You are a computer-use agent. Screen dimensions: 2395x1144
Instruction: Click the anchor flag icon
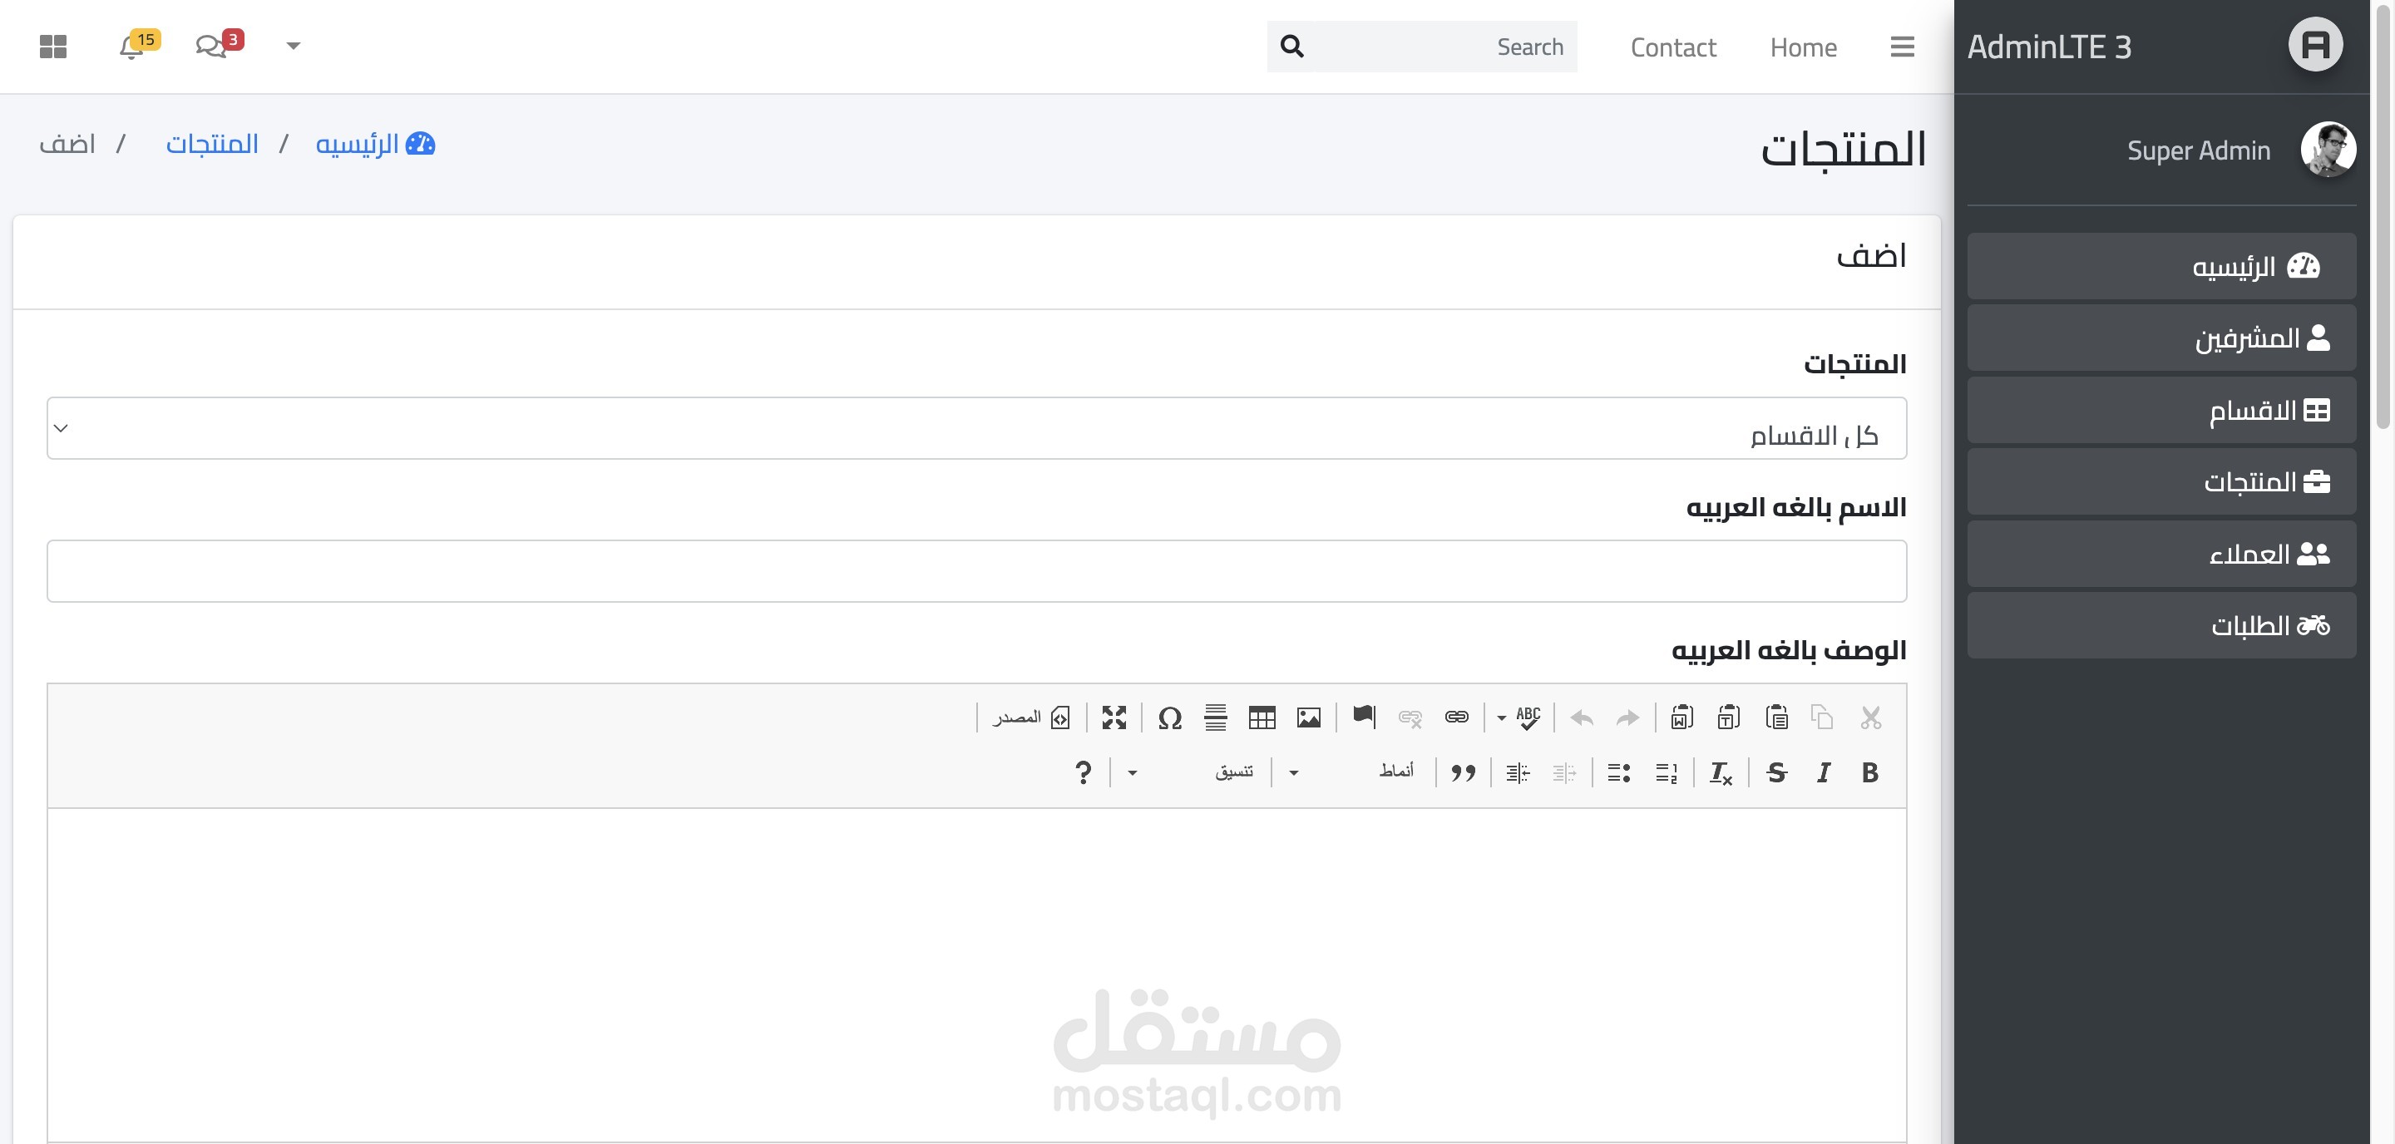pos(1363,716)
